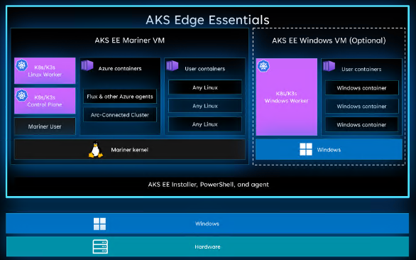Image resolution: width=416 pixels, height=260 pixels.
Task: Click the Windows logo in host Windows bar
Action: click(100, 224)
